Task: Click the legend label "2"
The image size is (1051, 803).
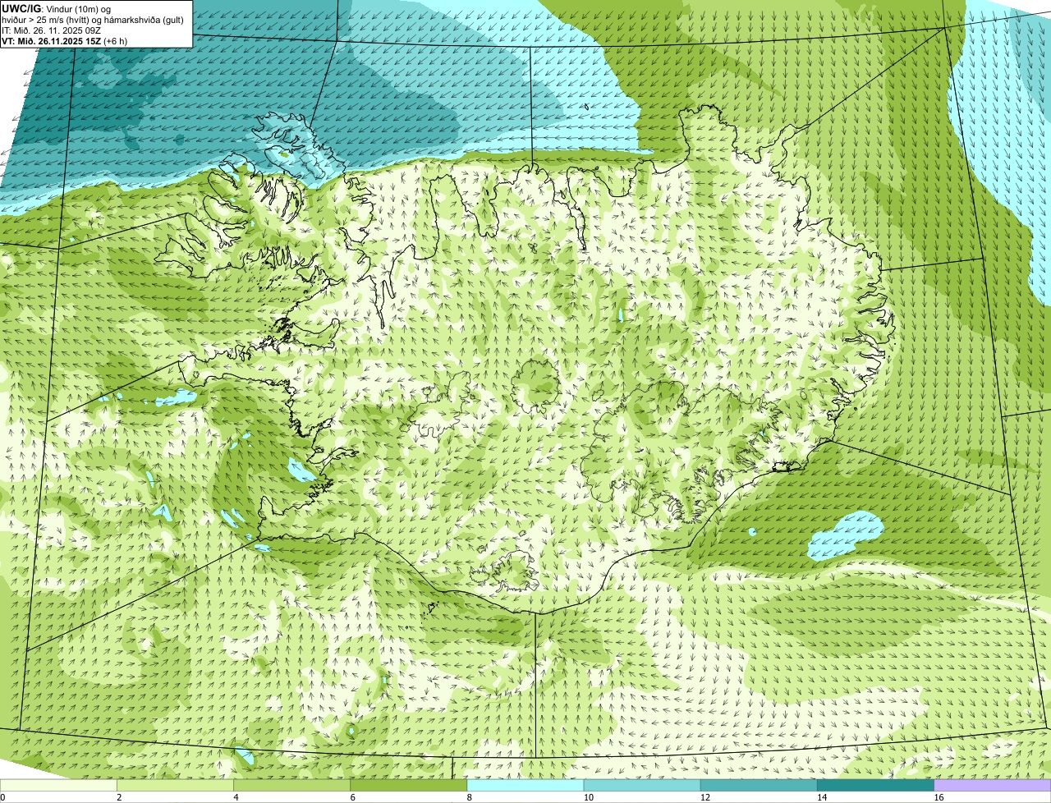Action: click(x=119, y=797)
